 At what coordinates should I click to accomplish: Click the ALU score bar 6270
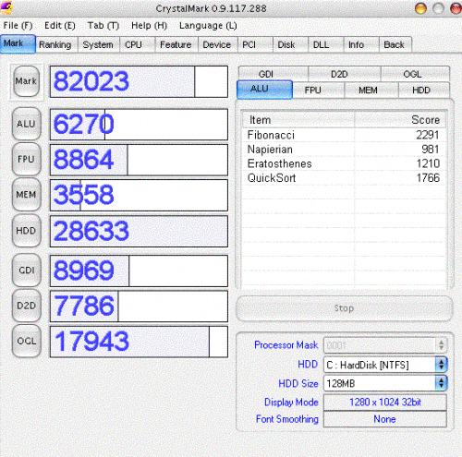coord(139,125)
